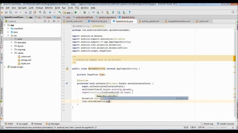The height and width of the screenshot is (133, 238).
Task: Click the green Run app button
Action: pyautogui.click(x=76, y=13)
